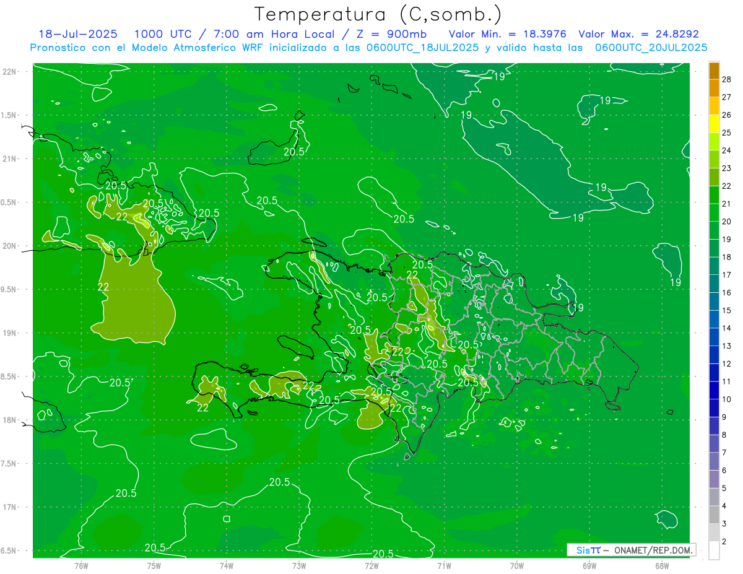Screen dimensions: 743x574
Task: Click the '68W' longitude axis label
Action: (662, 565)
